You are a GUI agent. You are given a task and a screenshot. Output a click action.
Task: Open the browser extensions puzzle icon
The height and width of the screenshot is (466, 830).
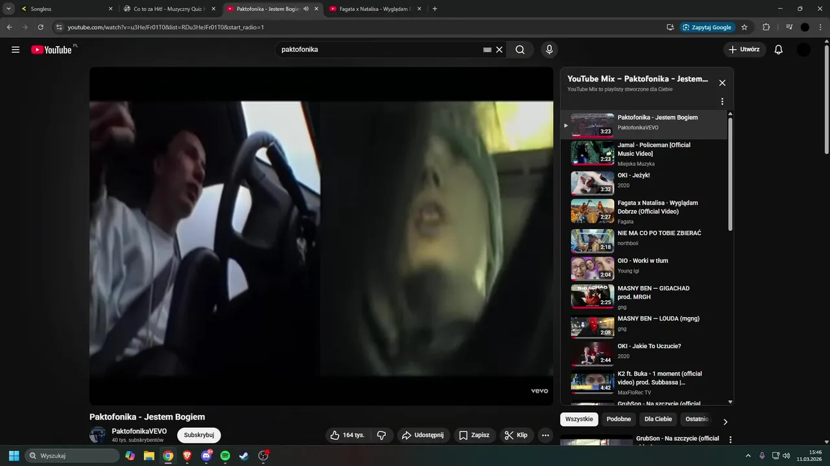[x=766, y=27]
